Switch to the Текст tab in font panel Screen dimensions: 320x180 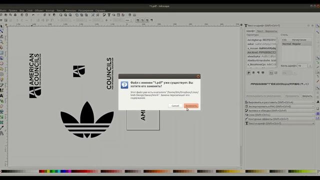coord(260,31)
